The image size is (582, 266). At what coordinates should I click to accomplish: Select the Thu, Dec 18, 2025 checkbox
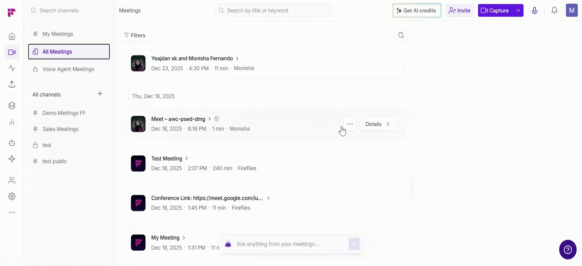point(126,96)
